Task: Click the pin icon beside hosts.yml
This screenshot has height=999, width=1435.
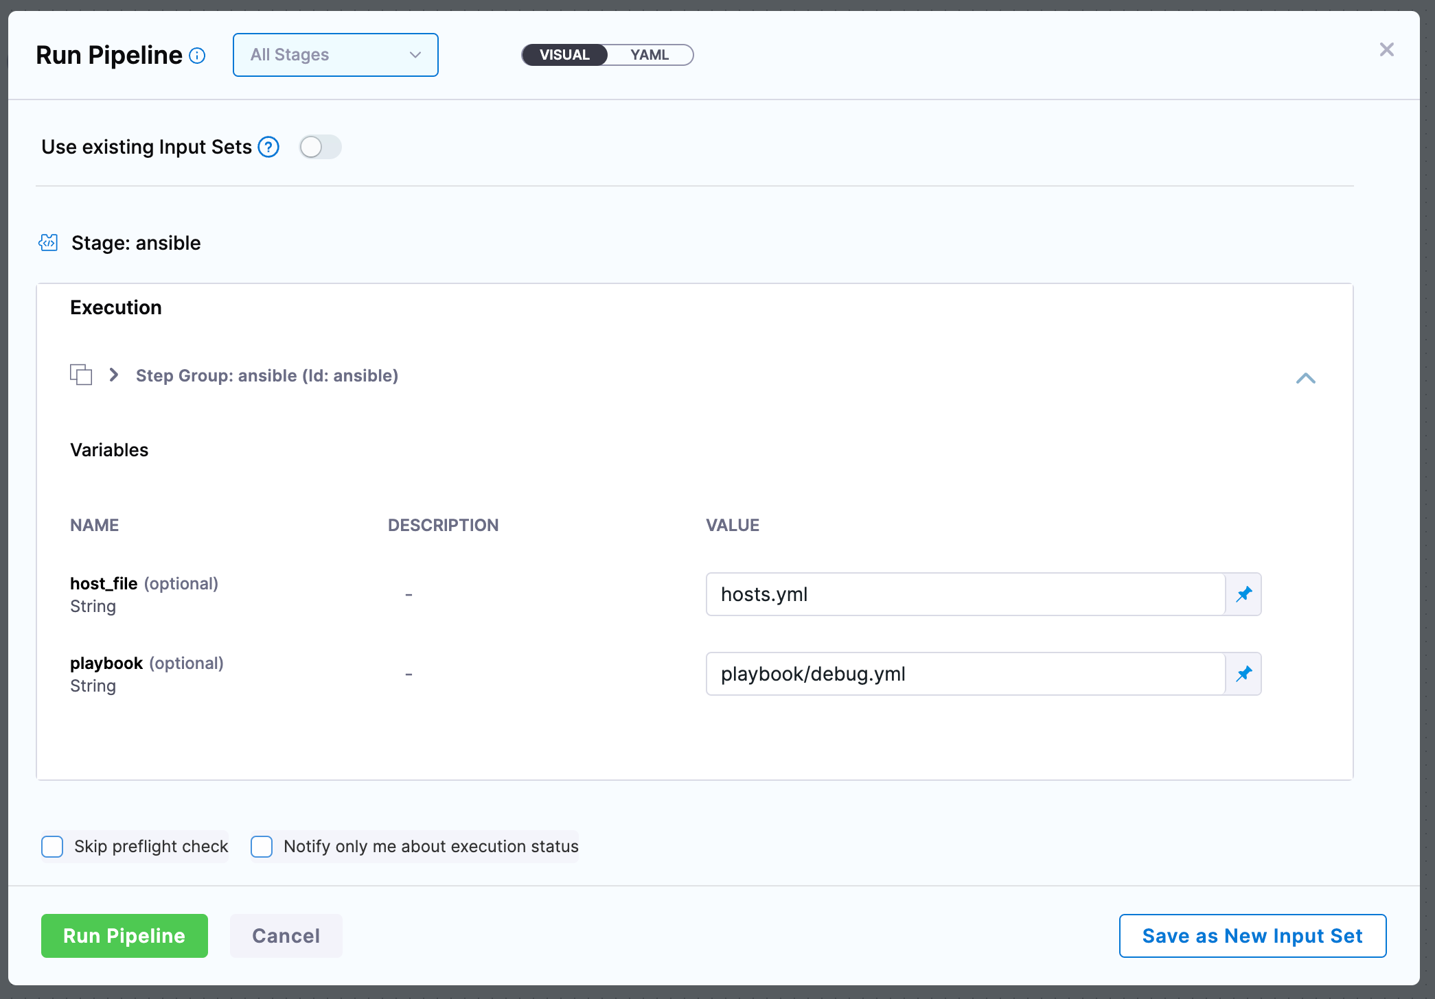Action: [1243, 594]
